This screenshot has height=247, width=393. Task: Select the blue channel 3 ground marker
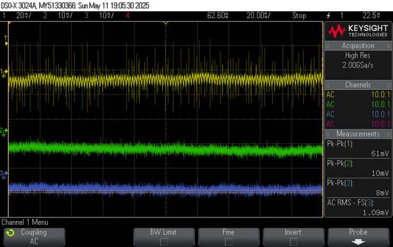(4, 173)
